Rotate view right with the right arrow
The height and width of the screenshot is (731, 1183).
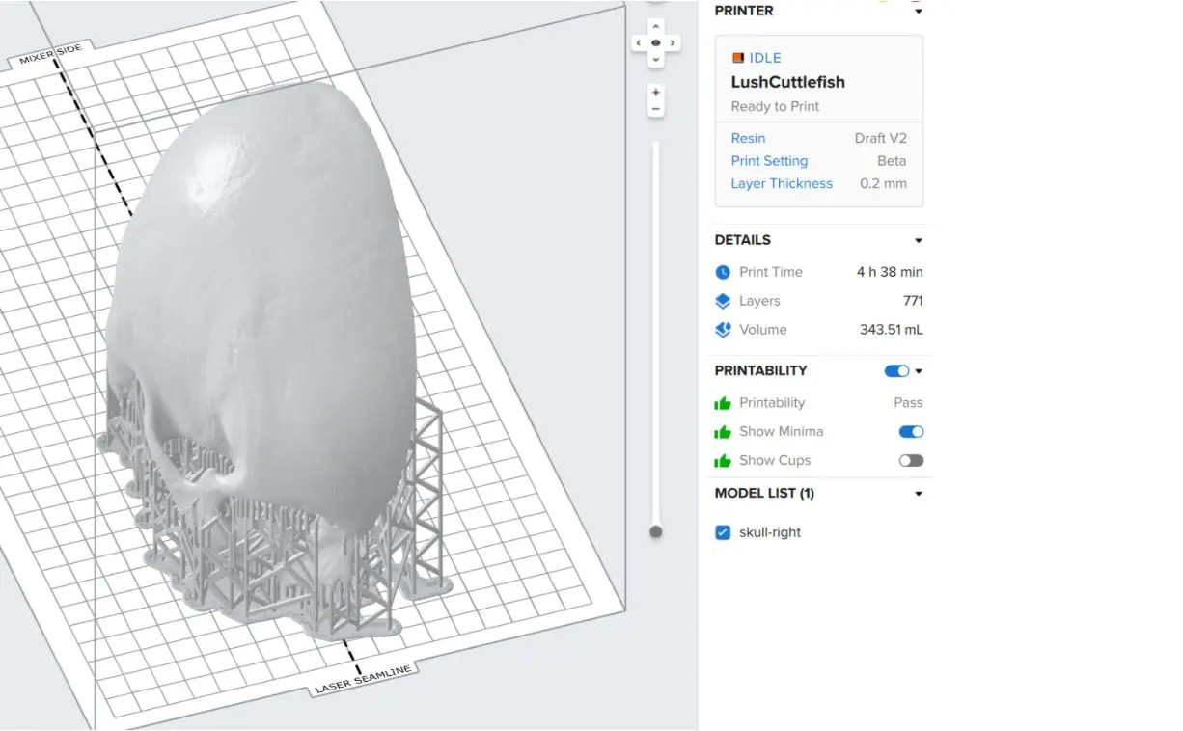pyautogui.click(x=673, y=43)
